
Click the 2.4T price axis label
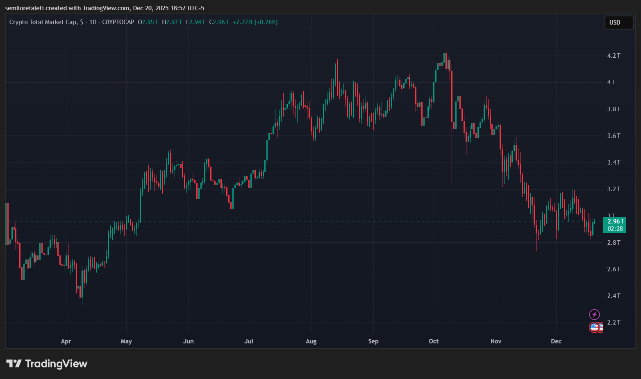(614, 296)
